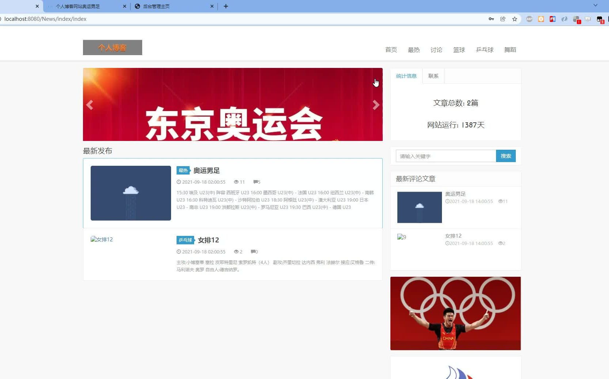Open the ABP adblock extension

point(529,19)
